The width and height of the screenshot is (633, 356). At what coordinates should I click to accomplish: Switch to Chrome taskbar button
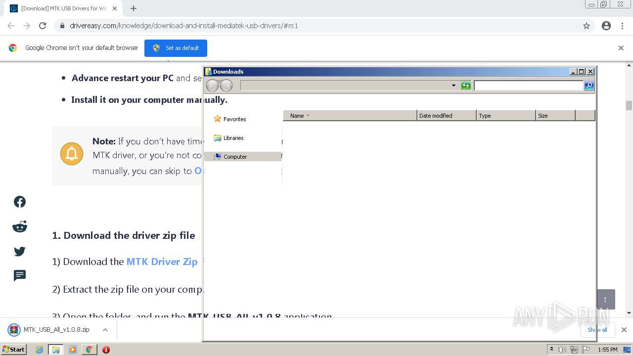[89, 350]
